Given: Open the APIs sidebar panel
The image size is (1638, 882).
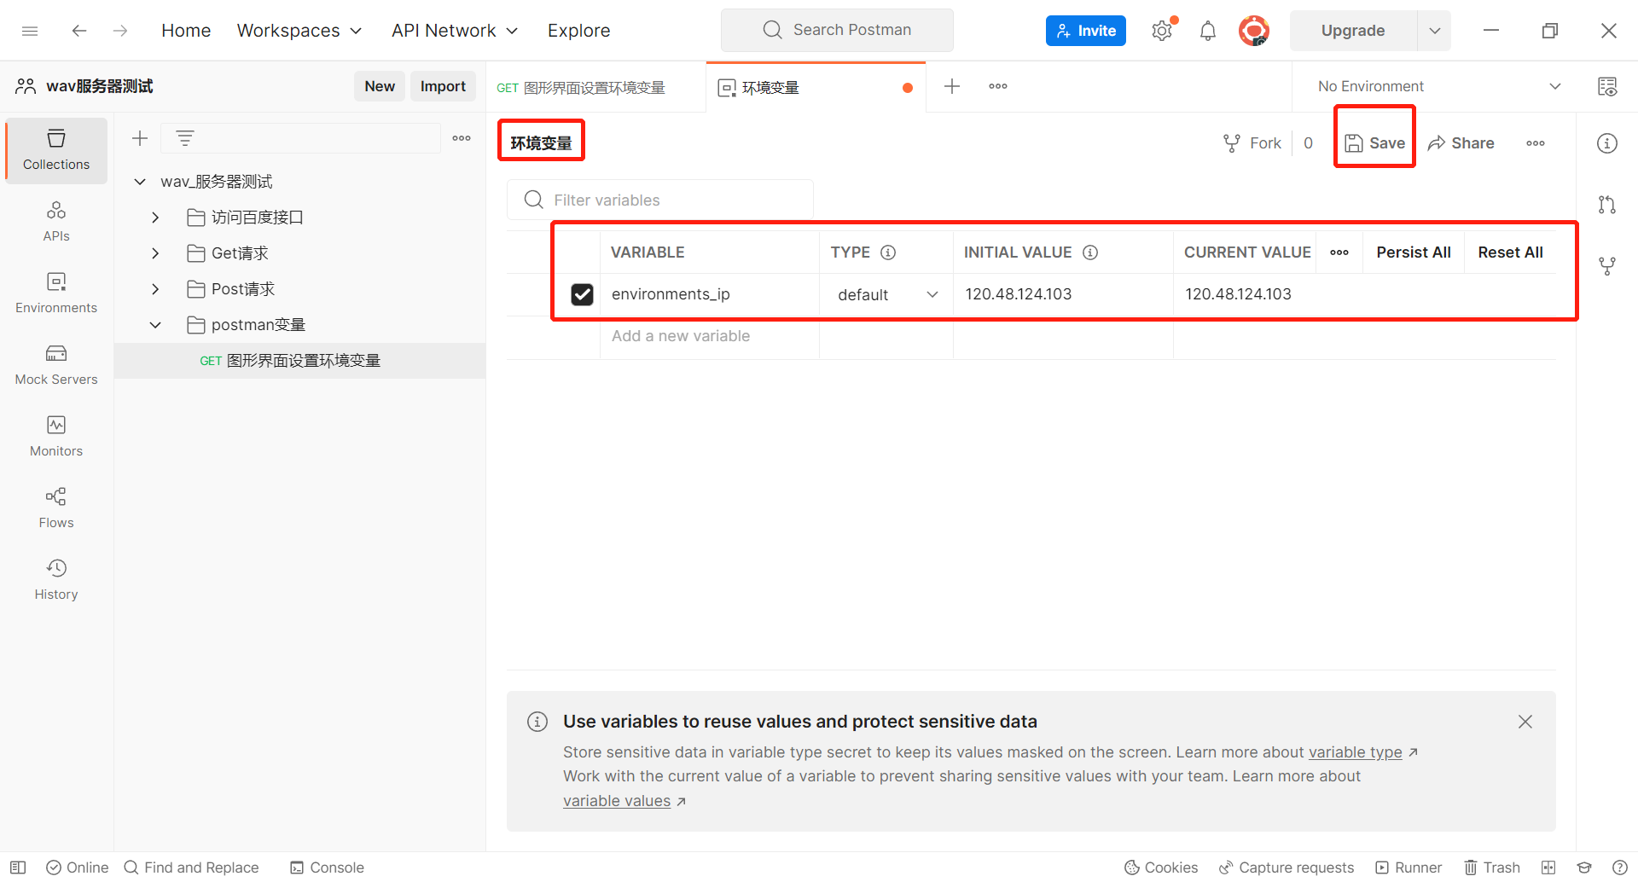Looking at the screenshot, I should click(x=56, y=222).
